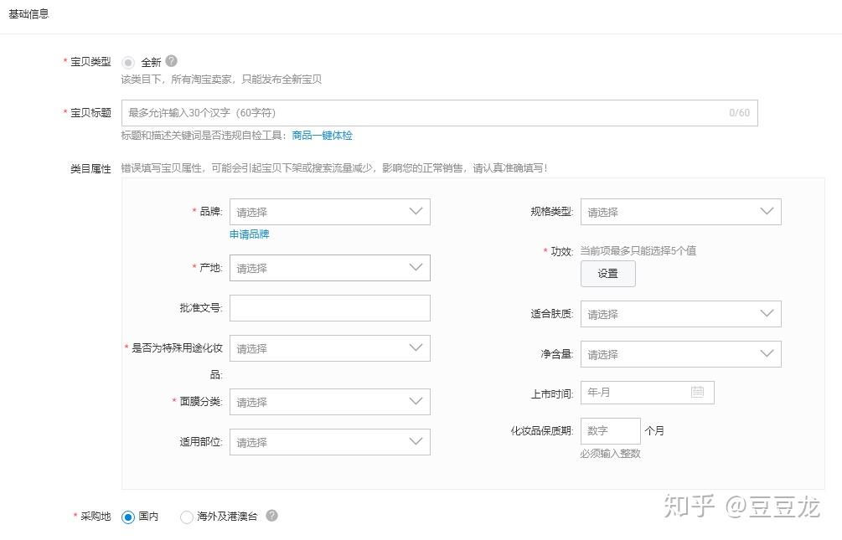Open the 适合肤质 skin type dropdown
Image resolution: width=842 pixels, height=540 pixels.
680,313
